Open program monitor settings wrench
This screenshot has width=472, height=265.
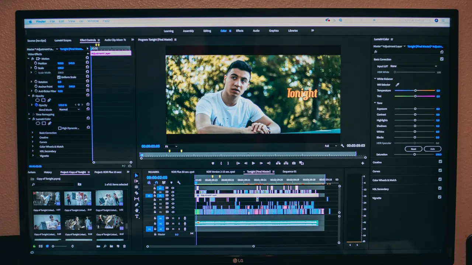click(x=342, y=146)
